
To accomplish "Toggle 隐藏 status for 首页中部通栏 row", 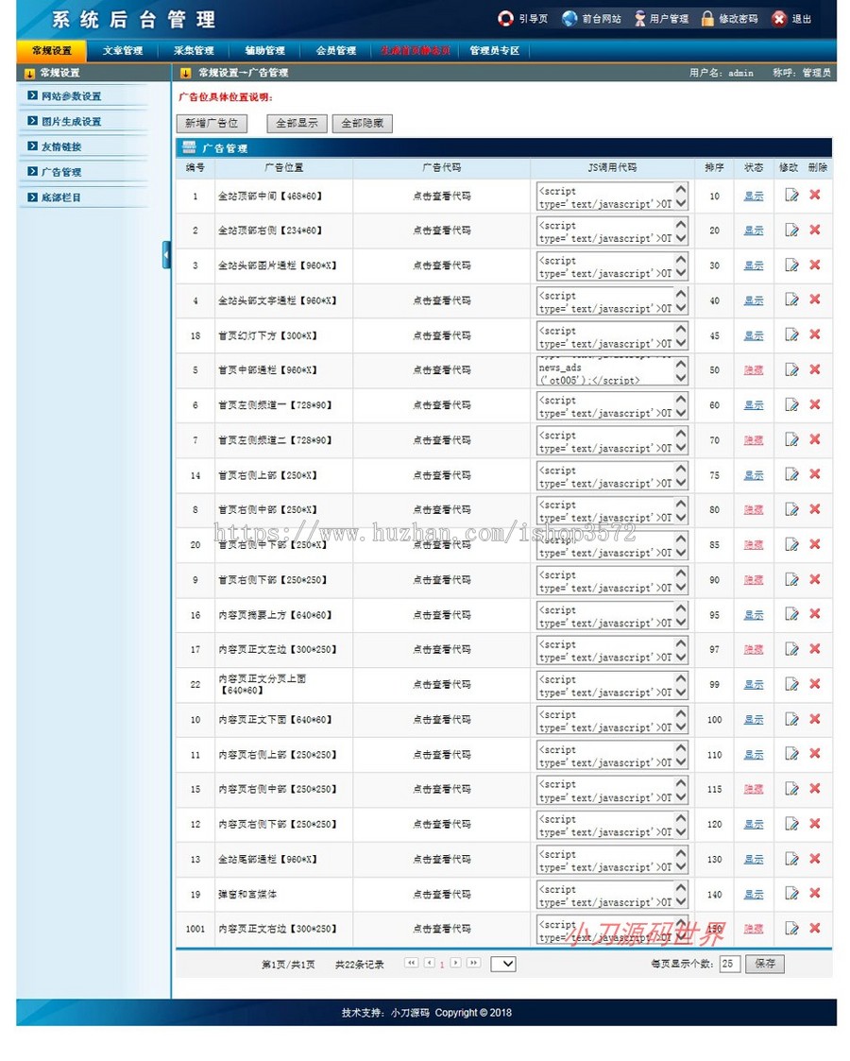I will click(754, 370).
